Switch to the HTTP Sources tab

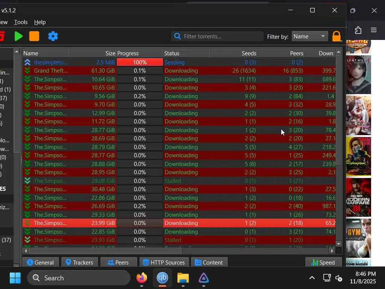pyautogui.click(x=164, y=262)
